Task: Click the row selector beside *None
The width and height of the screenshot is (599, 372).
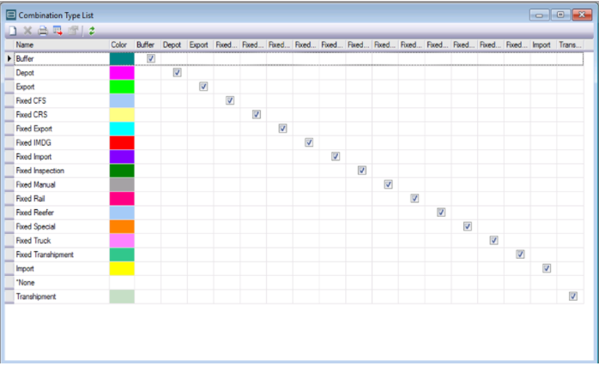Action: (x=9, y=282)
